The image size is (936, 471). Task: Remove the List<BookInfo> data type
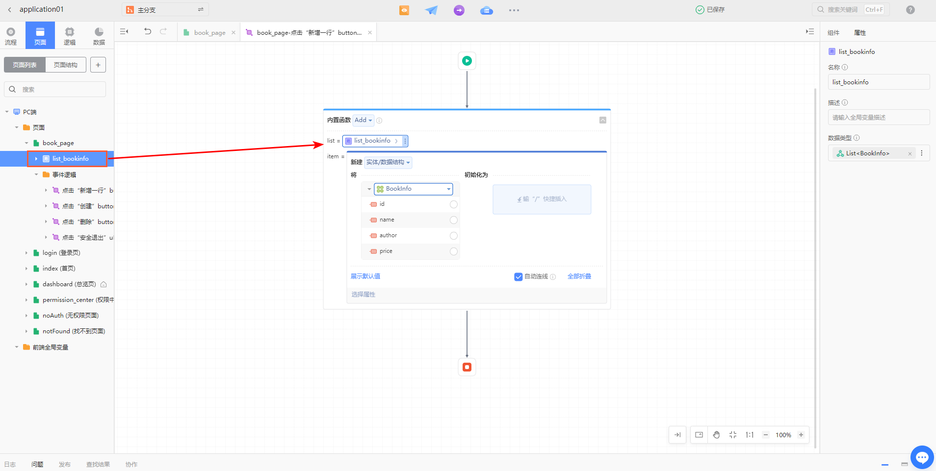910,154
